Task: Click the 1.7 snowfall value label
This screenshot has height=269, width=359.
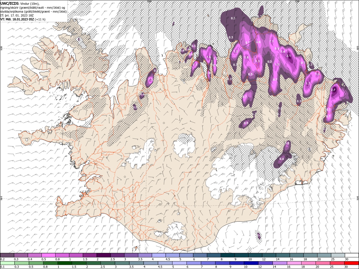Action: (308, 84)
